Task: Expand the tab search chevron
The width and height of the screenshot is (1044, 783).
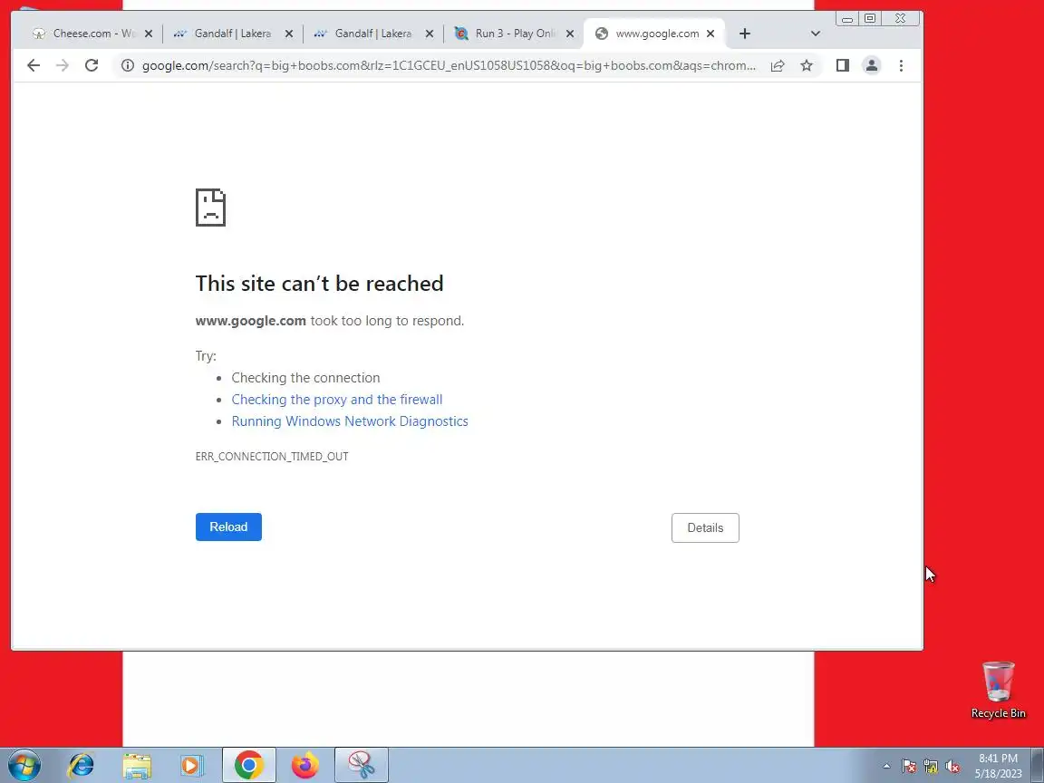Action: coord(815,34)
